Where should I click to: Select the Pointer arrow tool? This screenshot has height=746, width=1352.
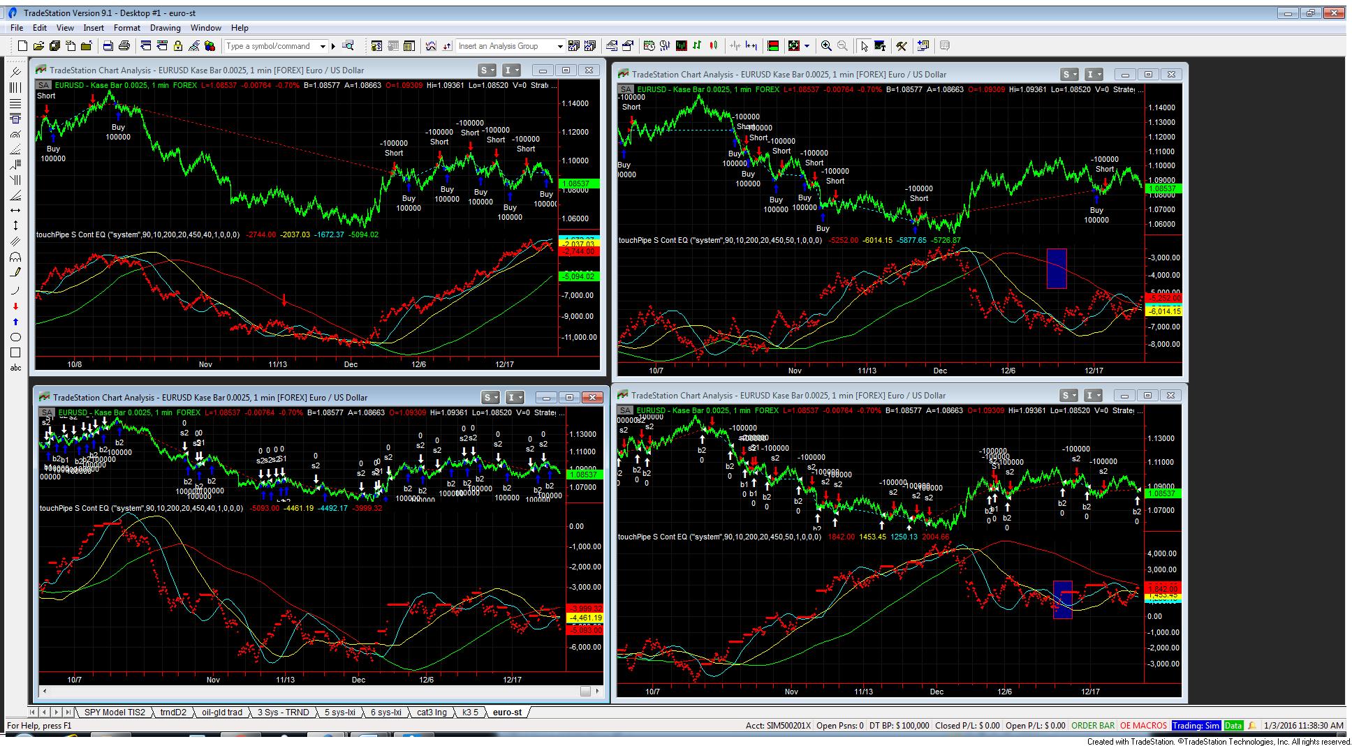[x=864, y=46]
